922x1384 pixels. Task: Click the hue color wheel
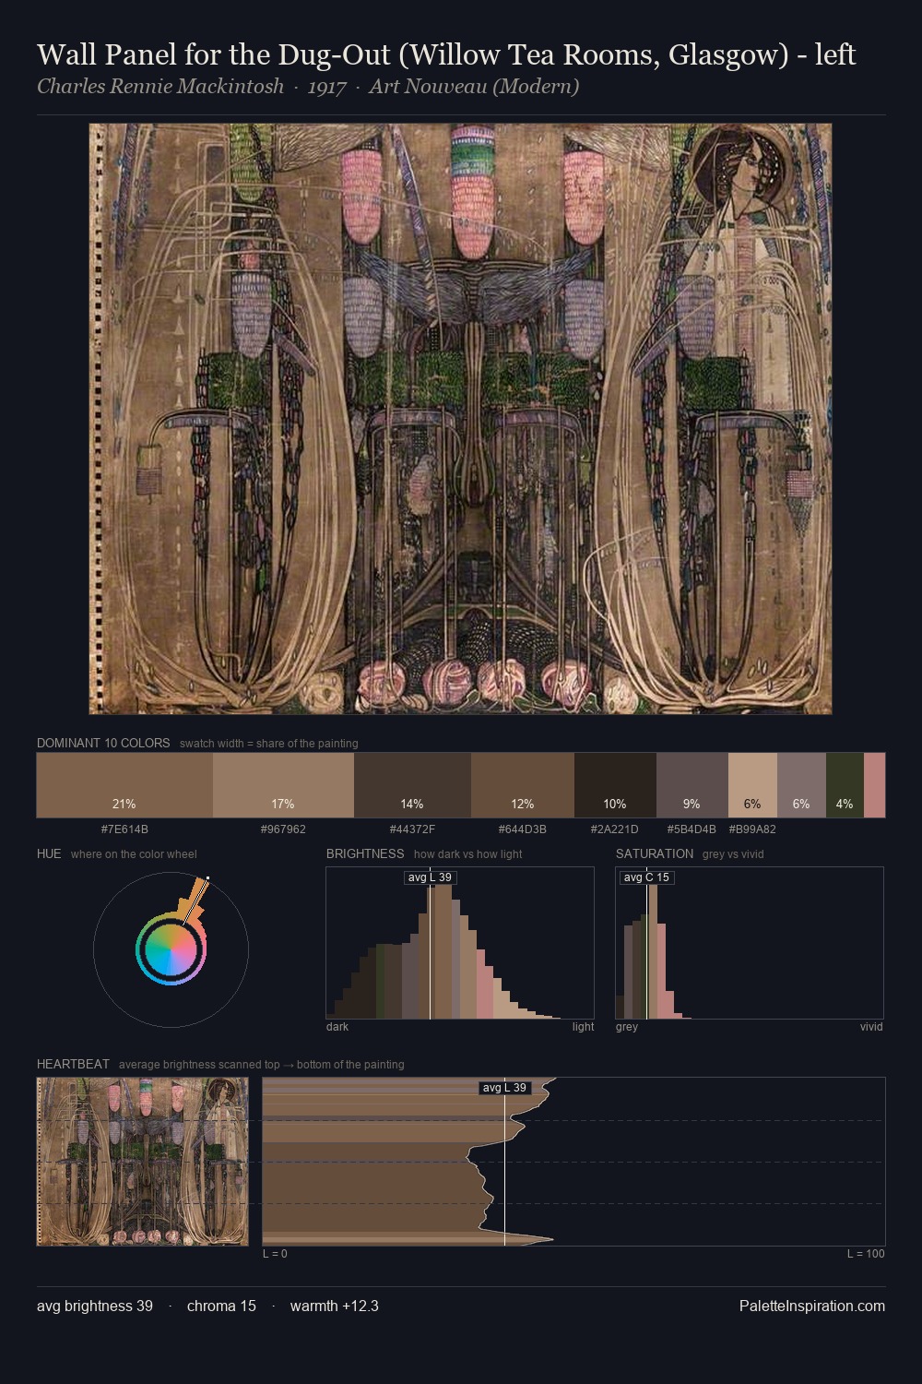pos(171,949)
